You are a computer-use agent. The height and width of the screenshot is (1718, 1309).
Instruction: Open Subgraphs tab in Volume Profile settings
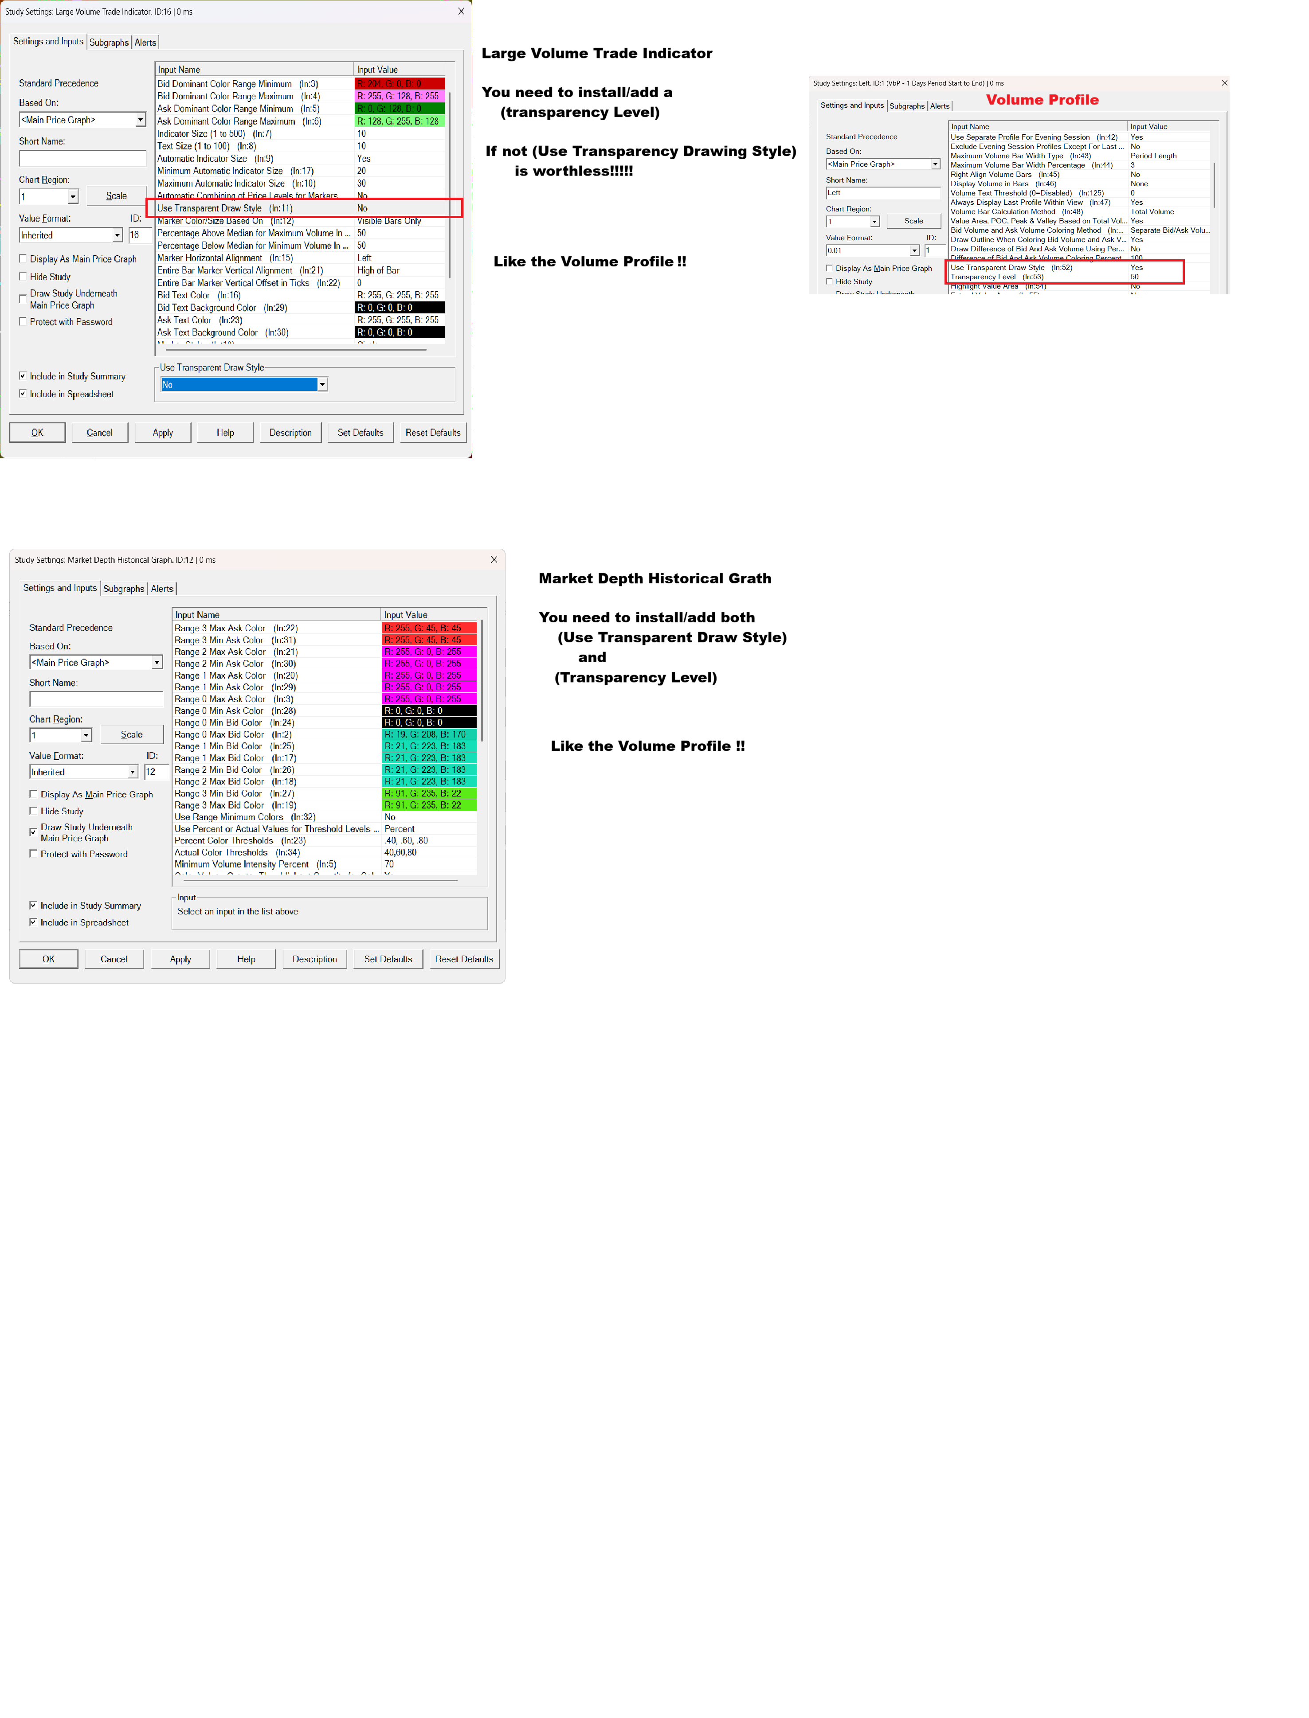coord(906,106)
